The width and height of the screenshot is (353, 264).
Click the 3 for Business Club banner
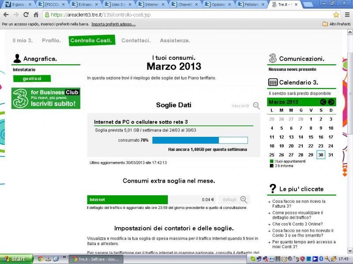[x=46, y=98]
